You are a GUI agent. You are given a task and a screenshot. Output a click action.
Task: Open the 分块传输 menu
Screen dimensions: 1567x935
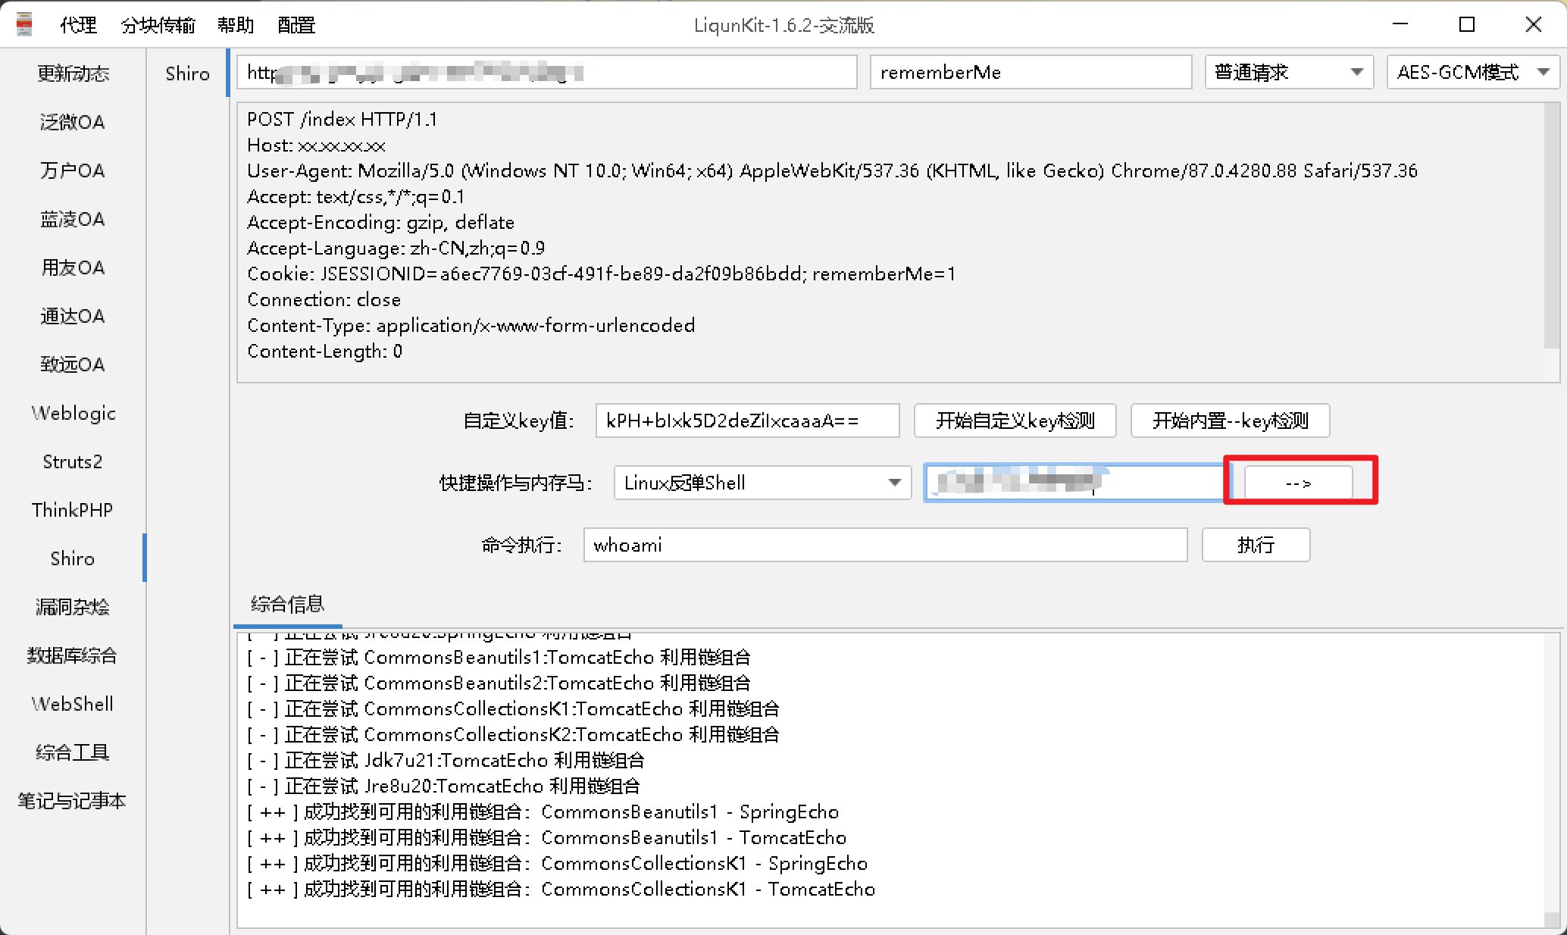click(x=158, y=25)
